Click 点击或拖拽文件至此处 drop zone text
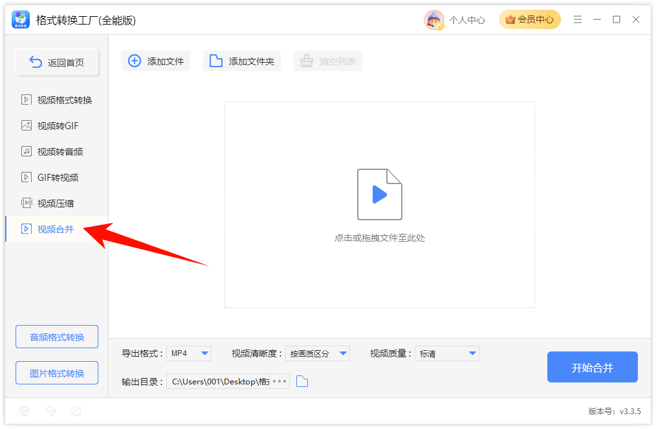 380,238
